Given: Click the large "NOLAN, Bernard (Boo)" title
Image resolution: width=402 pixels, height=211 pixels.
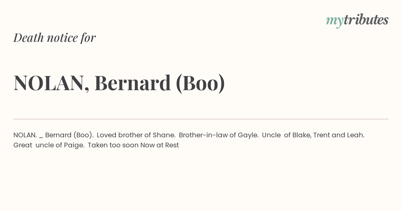Looking at the screenshot, I should 119,83.
